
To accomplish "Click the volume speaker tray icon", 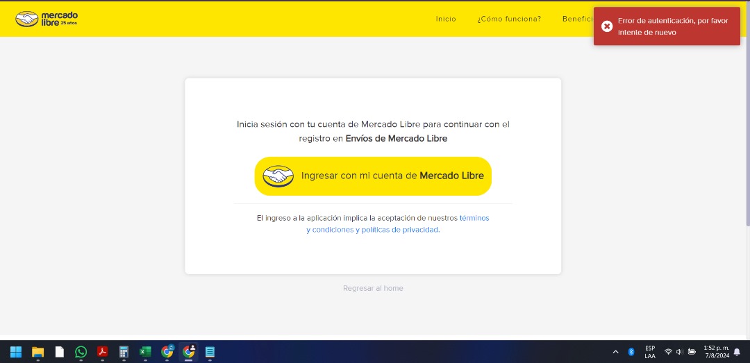I will tap(680, 352).
